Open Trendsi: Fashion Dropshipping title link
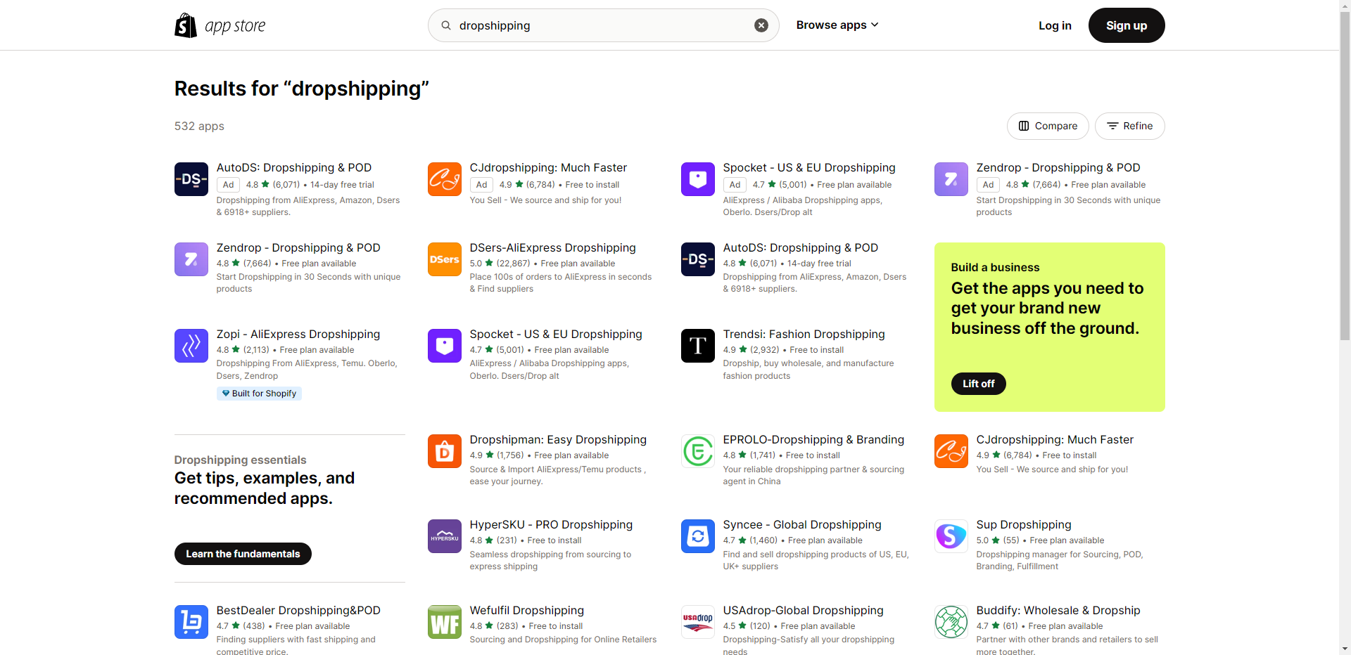Viewport: 1351px width, 655px height. (x=804, y=334)
